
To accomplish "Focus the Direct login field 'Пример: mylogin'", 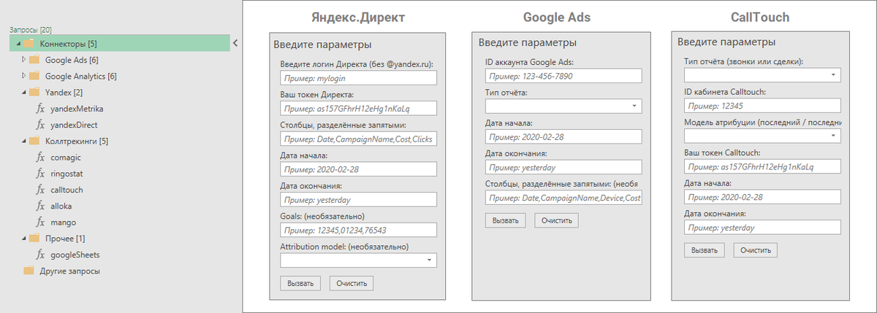I will click(x=358, y=78).
